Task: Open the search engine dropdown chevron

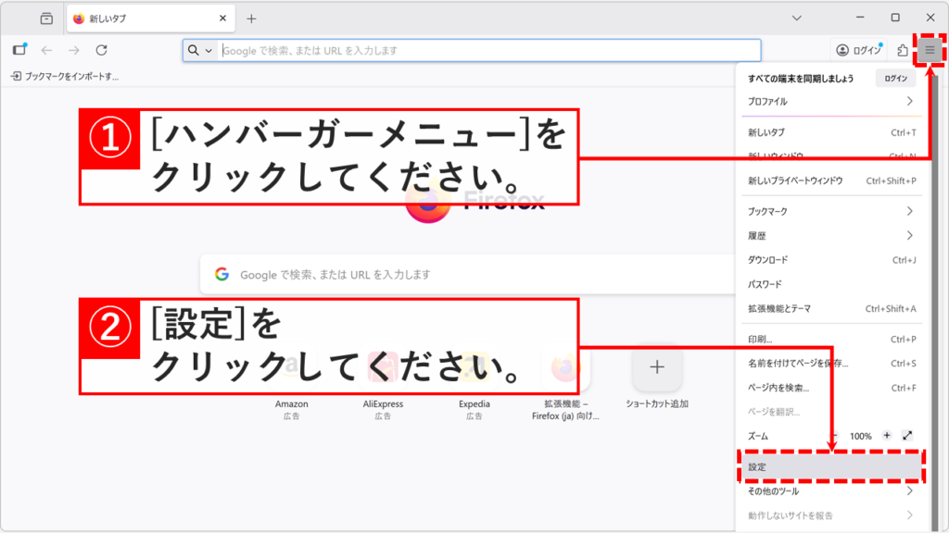Action: (x=209, y=50)
